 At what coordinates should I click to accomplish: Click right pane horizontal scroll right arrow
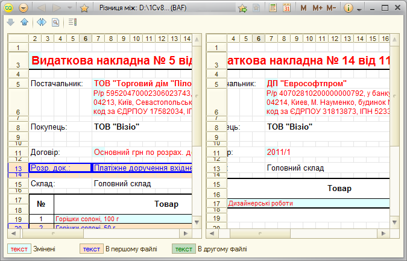[x=383, y=233]
